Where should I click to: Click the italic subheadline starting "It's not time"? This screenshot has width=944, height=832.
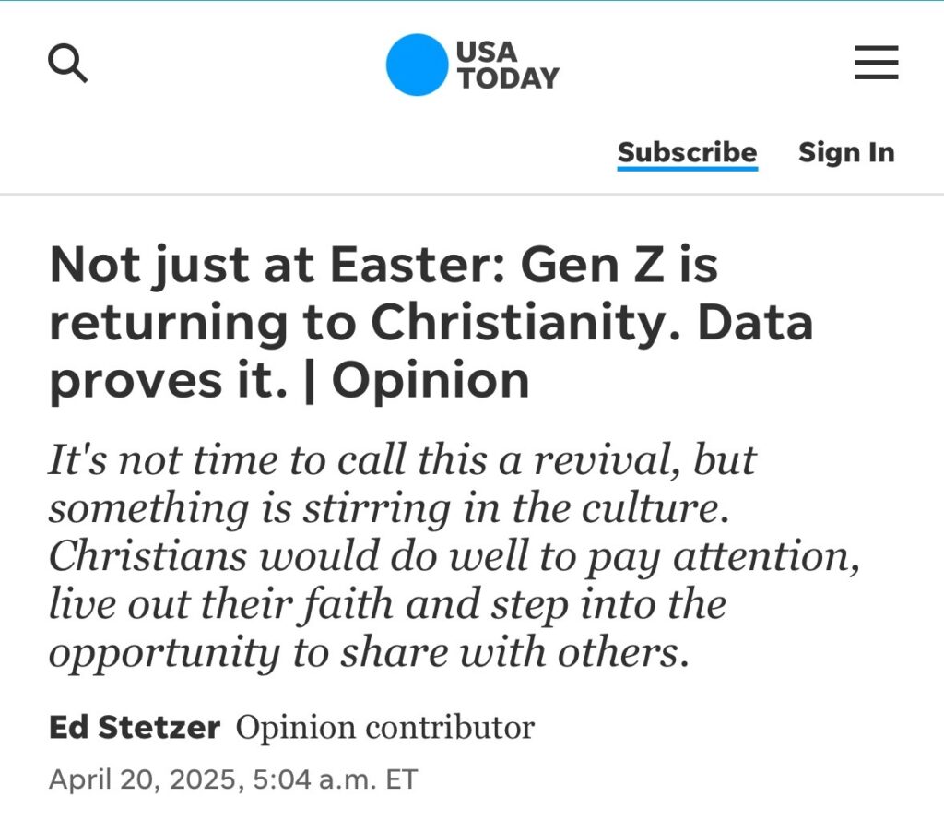(454, 555)
